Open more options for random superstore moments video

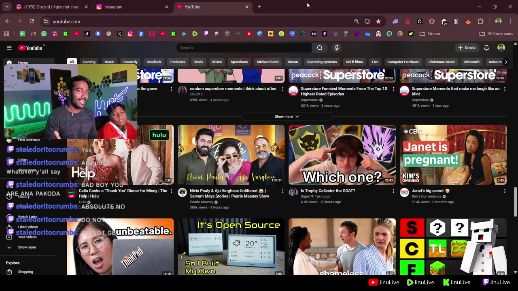(282, 89)
